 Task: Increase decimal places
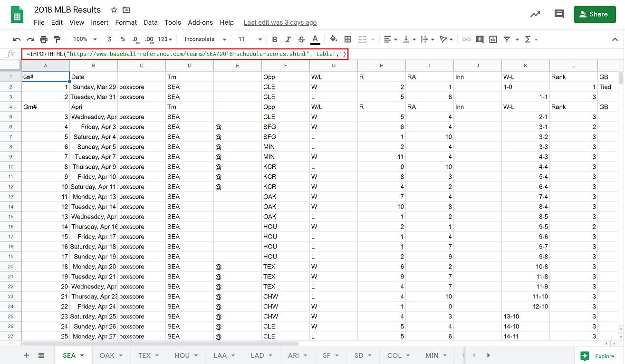pyautogui.click(x=149, y=39)
